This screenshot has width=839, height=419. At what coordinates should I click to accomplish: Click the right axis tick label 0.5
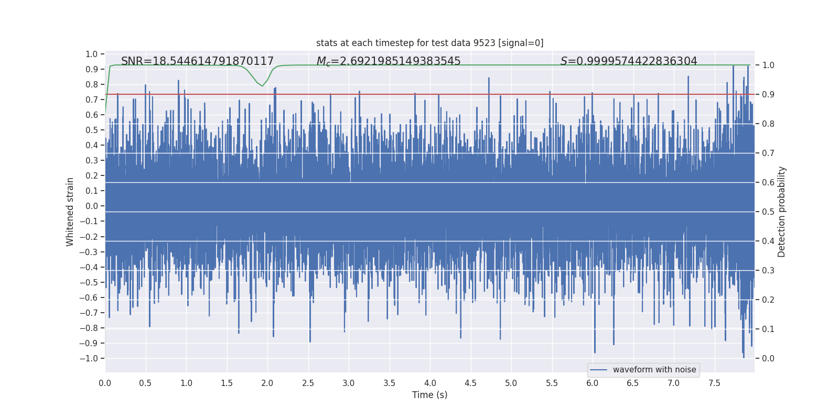pos(768,212)
